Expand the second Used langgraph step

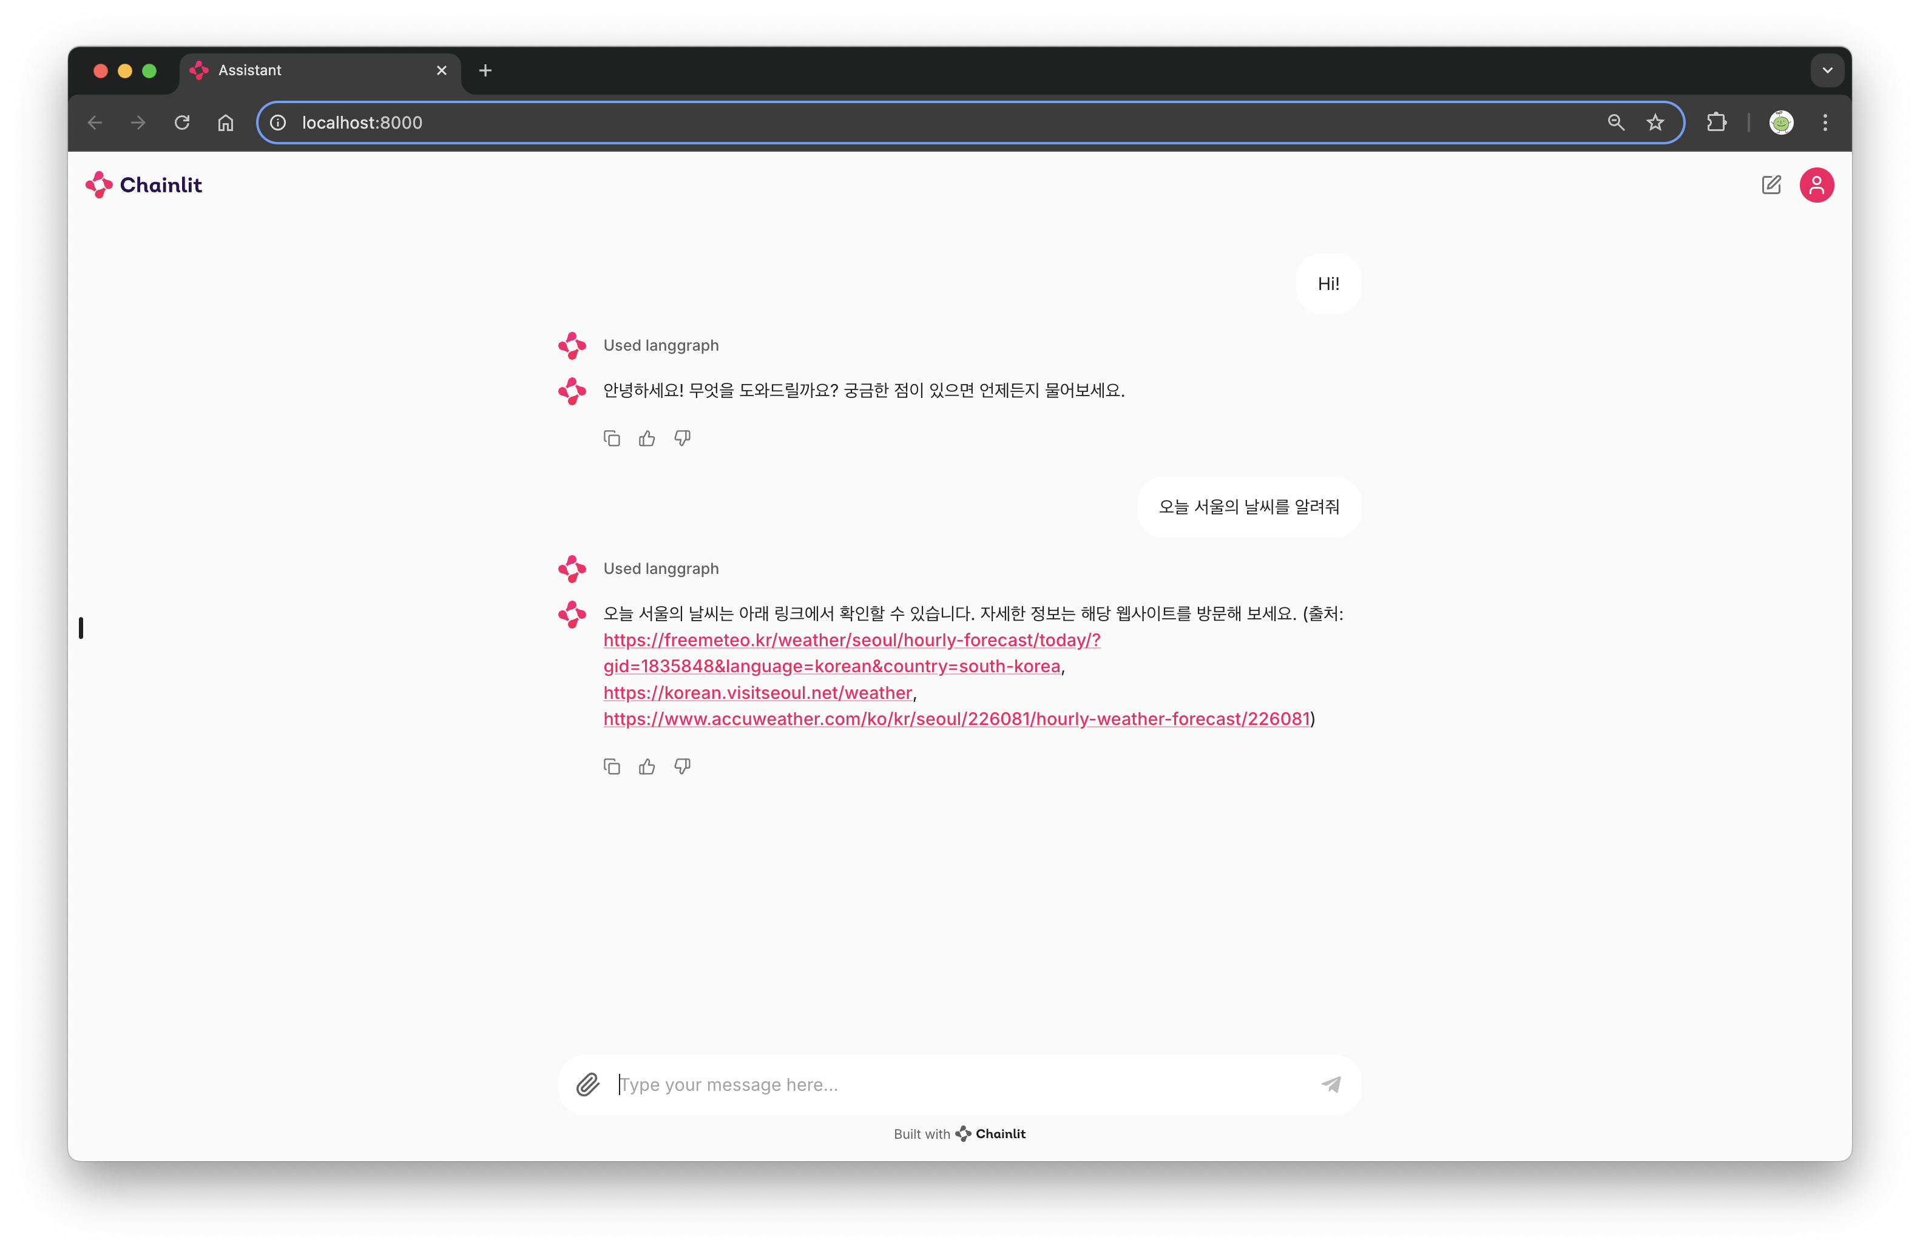pos(661,568)
